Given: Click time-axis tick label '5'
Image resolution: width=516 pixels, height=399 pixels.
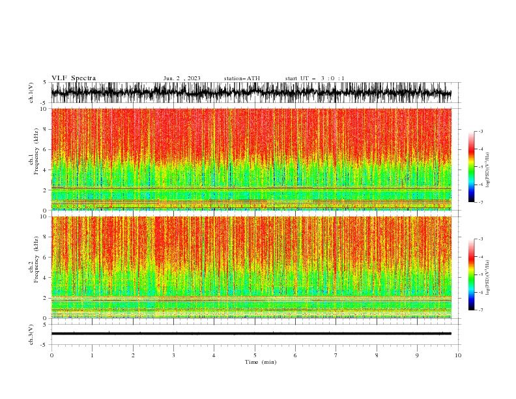Looking at the screenshot, I should pyautogui.click(x=255, y=355).
